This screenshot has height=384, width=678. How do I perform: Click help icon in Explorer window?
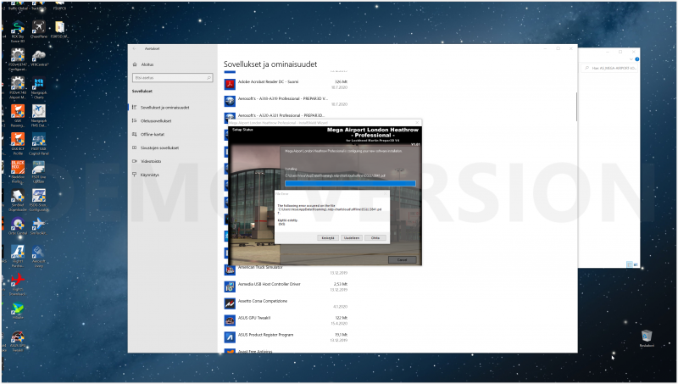637,58
